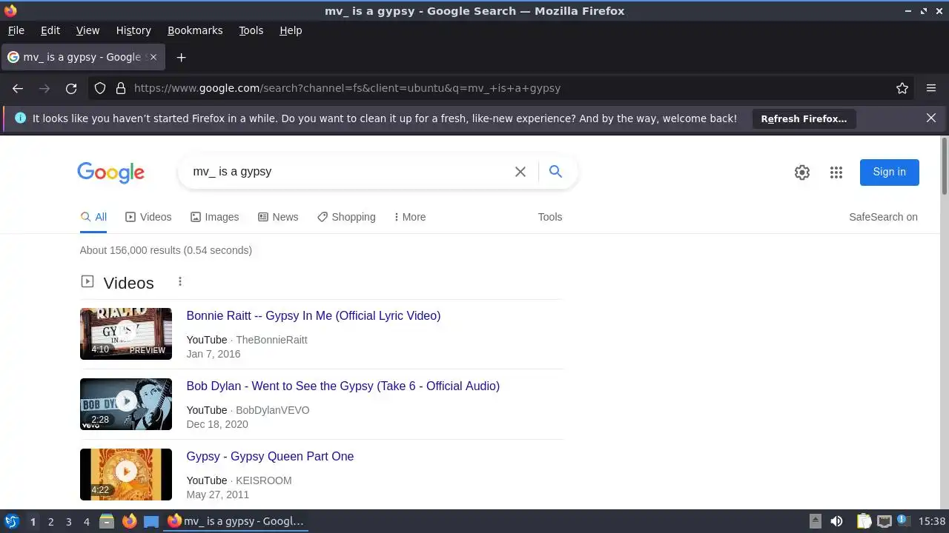The height and width of the screenshot is (533, 949).
Task: Switch to Shopping search results
Action: (346, 217)
